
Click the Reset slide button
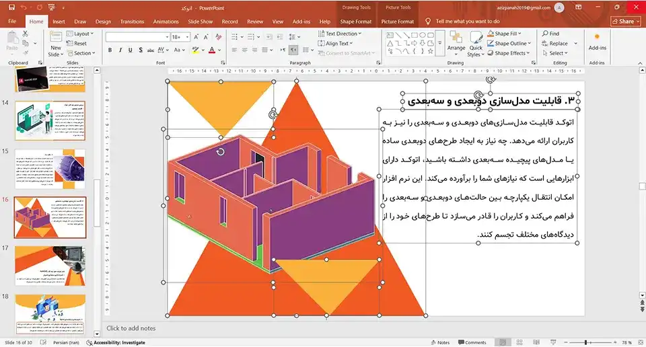tap(77, 43)
